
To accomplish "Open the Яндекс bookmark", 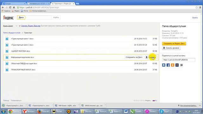I will click(x=16, y=11).
